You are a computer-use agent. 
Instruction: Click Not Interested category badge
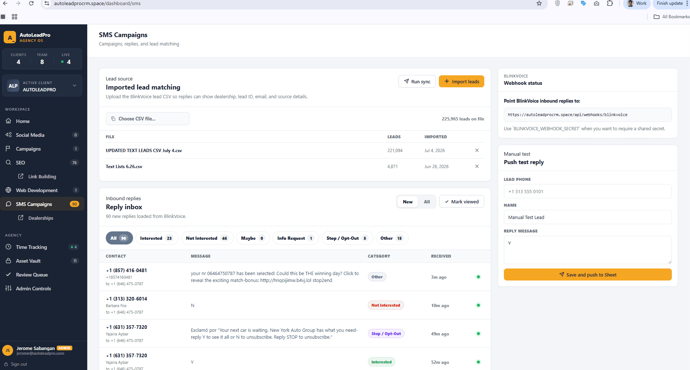tap(386, 305)
